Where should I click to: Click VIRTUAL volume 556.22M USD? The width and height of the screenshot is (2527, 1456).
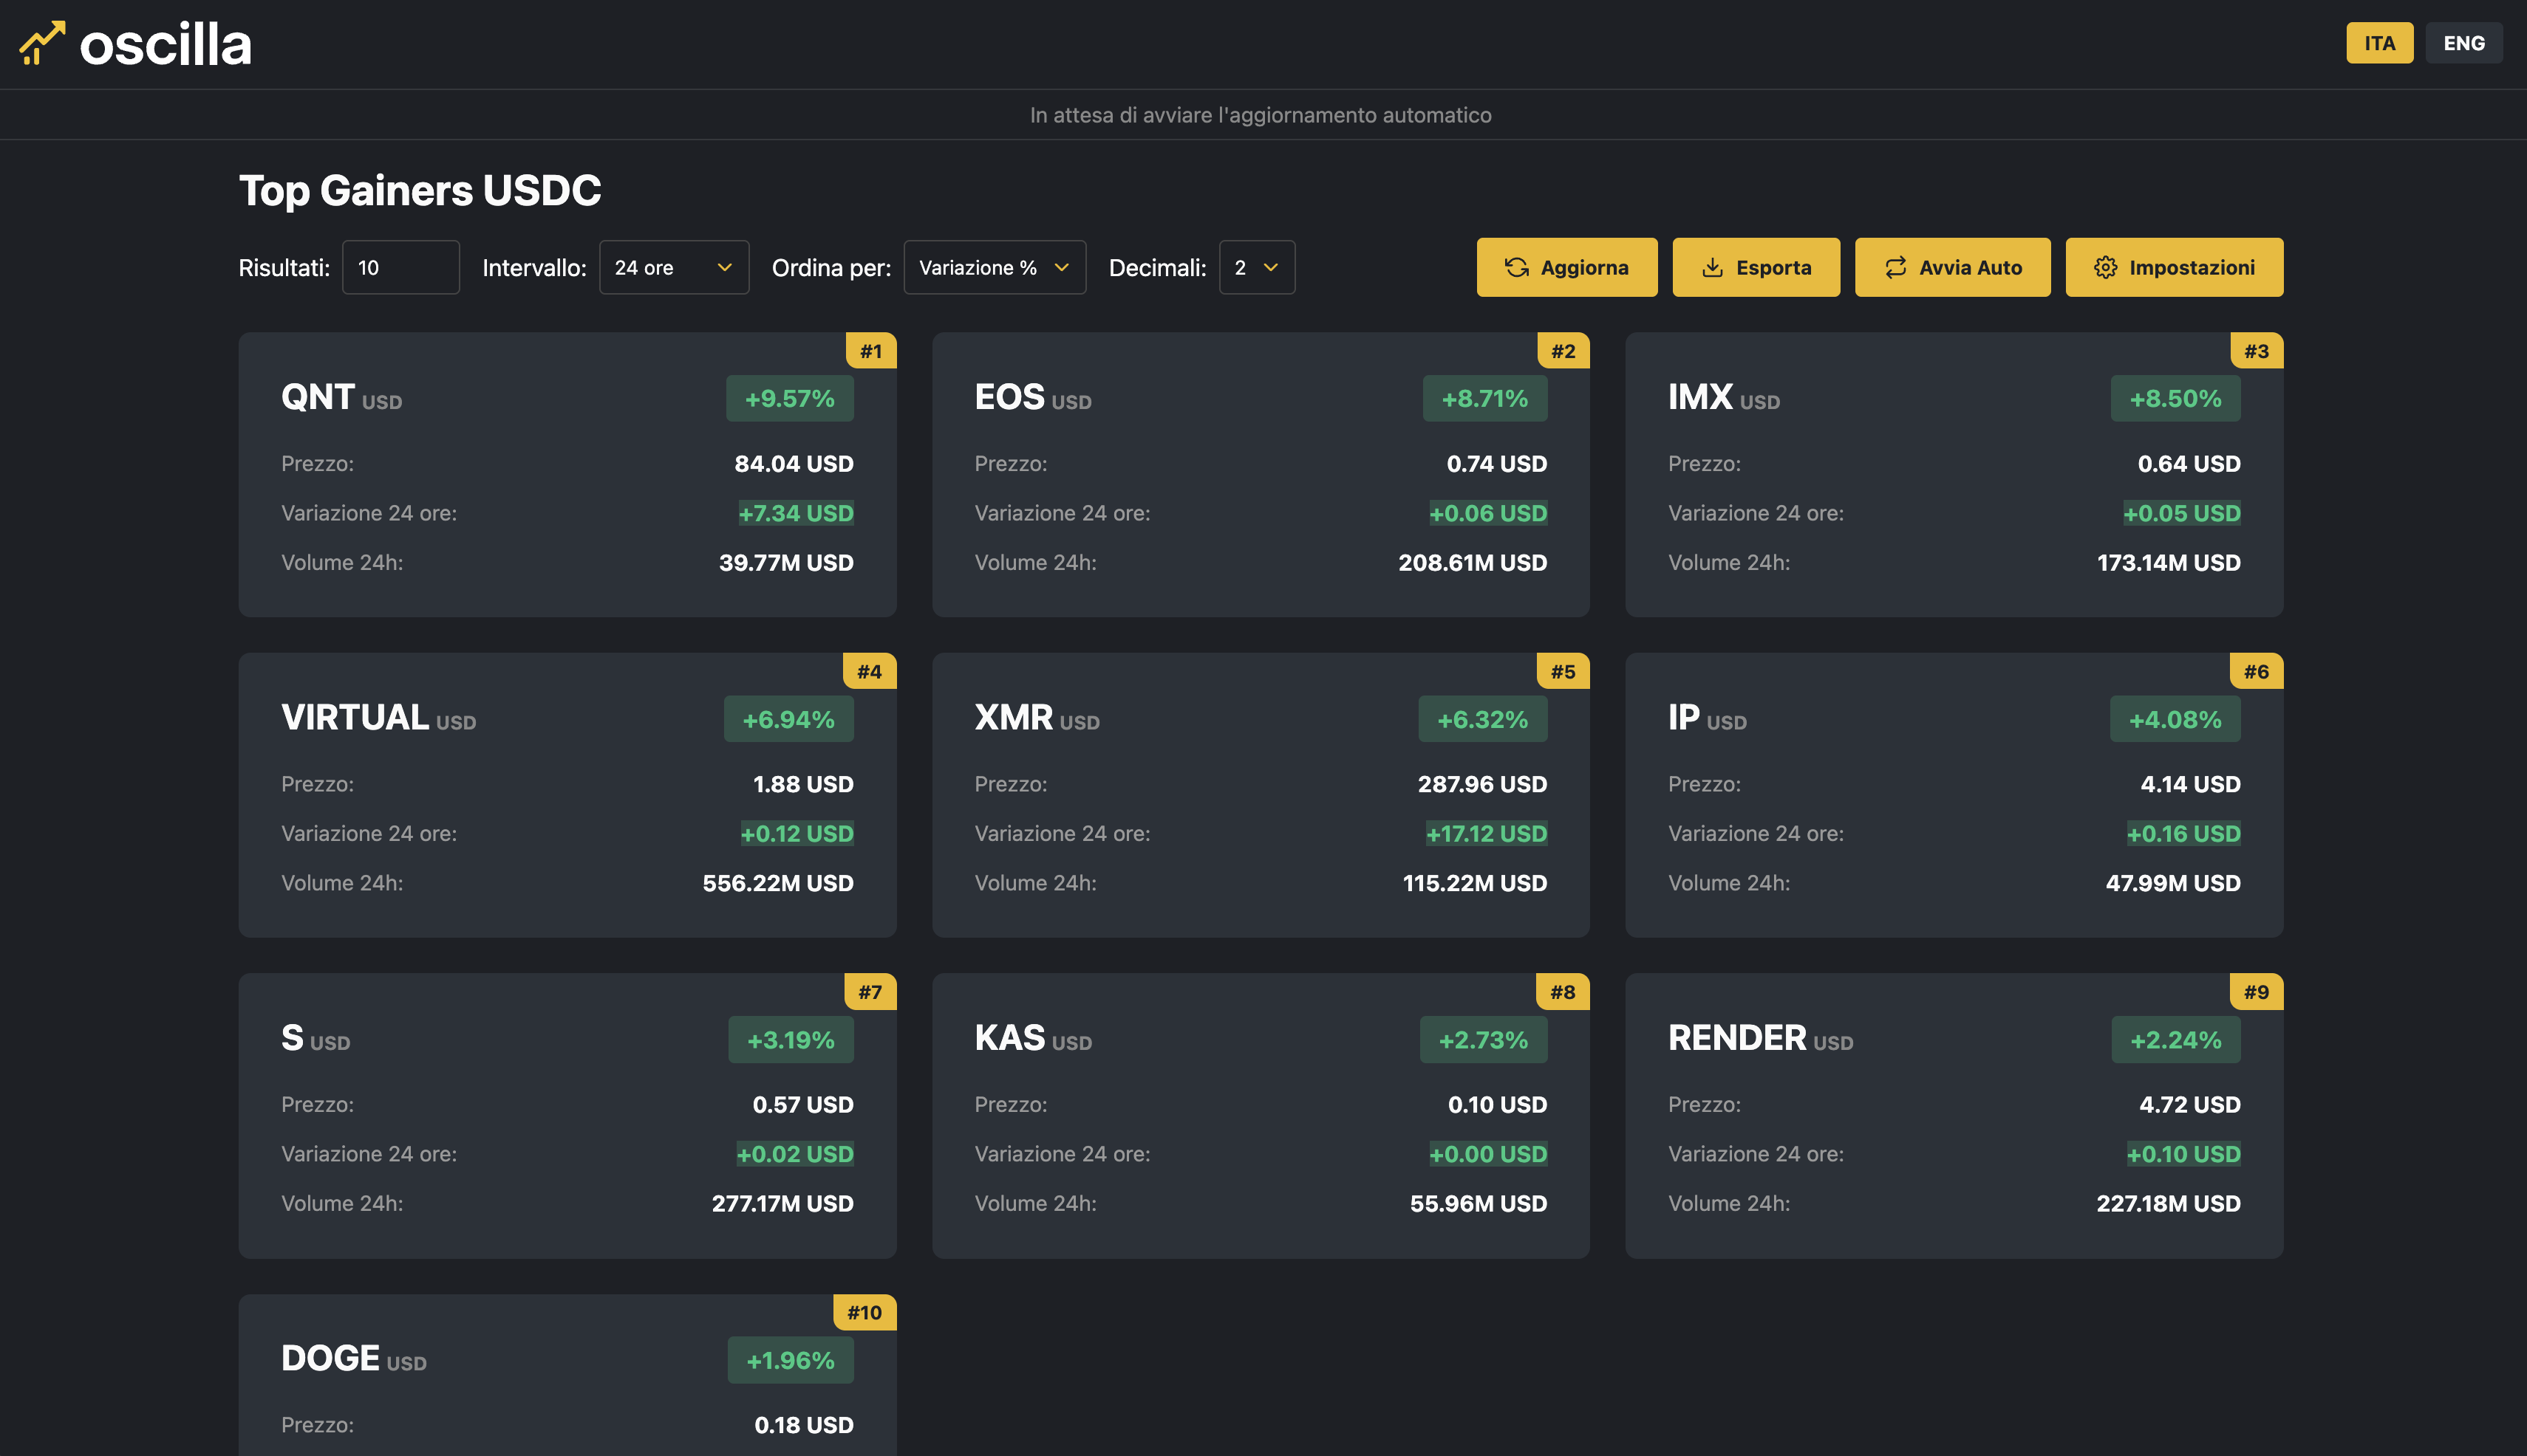[x=777, y=882]
